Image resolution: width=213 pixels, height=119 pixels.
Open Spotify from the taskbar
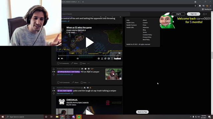click(79, 117)
